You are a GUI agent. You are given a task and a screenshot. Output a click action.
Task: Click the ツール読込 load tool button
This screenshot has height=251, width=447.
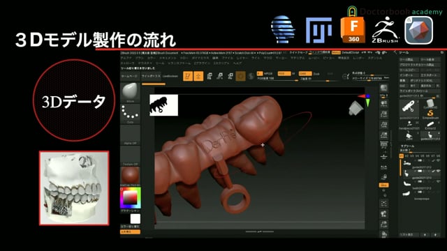tap(409, 59)
